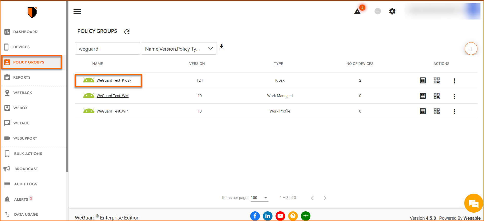Add a new policy group
Viewport: 484px width, 221px height.
coord(471,49)
